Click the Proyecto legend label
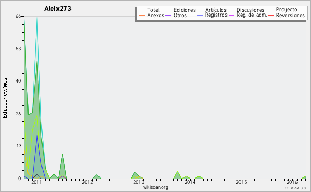 click(287, 10)
